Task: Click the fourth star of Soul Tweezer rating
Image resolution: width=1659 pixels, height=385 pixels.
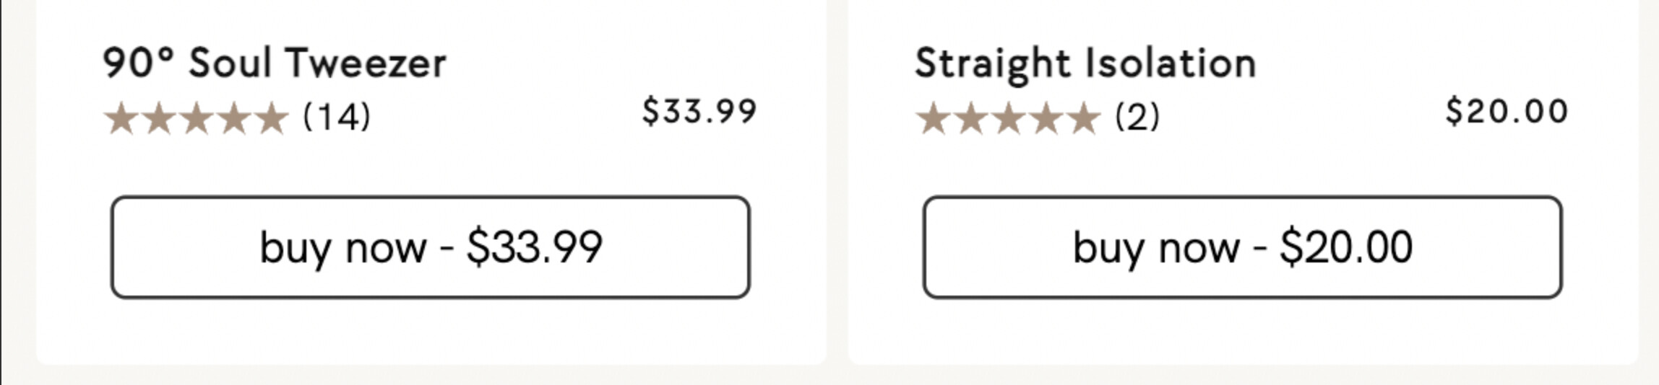Action: tap(234, 118)
